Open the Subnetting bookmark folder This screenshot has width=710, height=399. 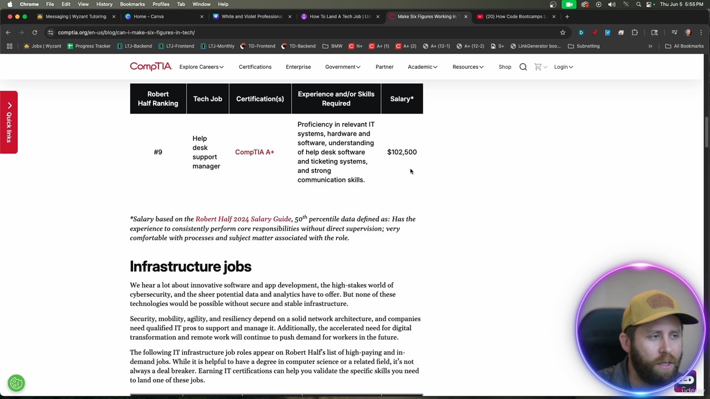coord(584,46)
